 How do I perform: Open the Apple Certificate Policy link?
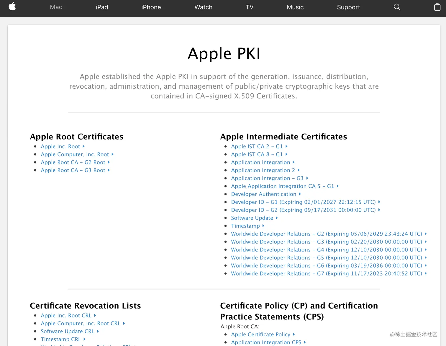pos(263,335)
